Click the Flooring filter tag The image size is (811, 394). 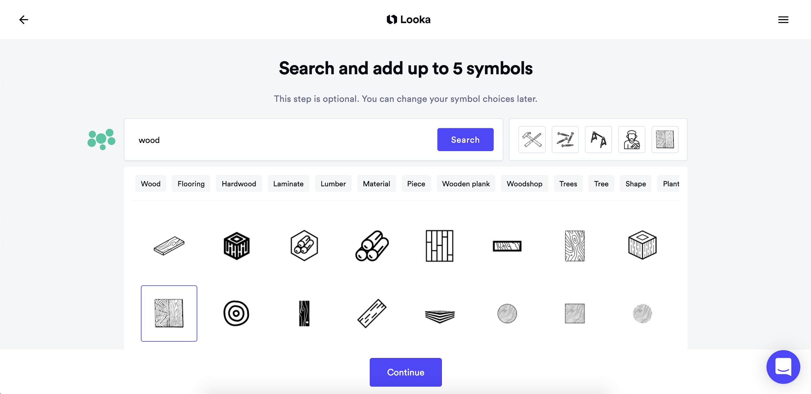click(x=191, y=183)
